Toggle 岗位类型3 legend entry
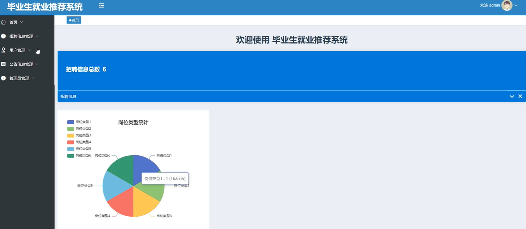This screenshot has width=526, height=229. pos(79,135)
